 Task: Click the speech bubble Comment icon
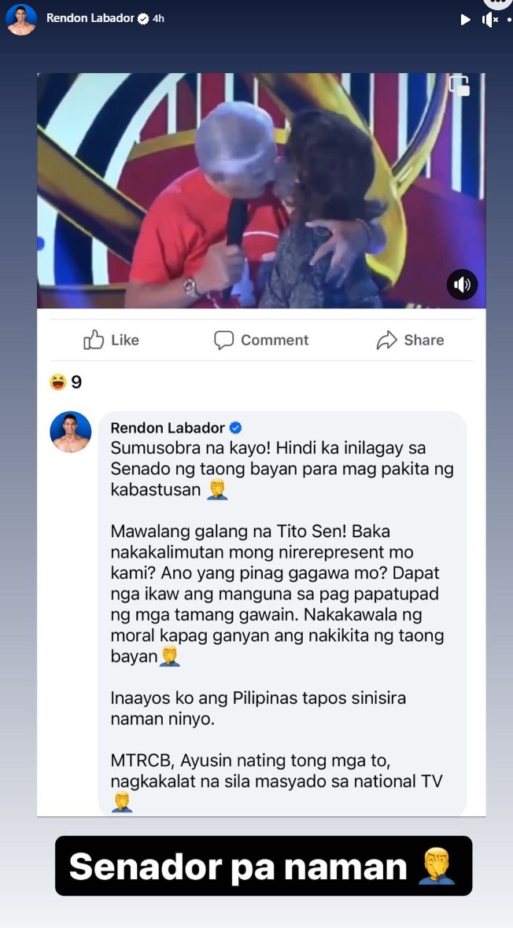[223, 341]
